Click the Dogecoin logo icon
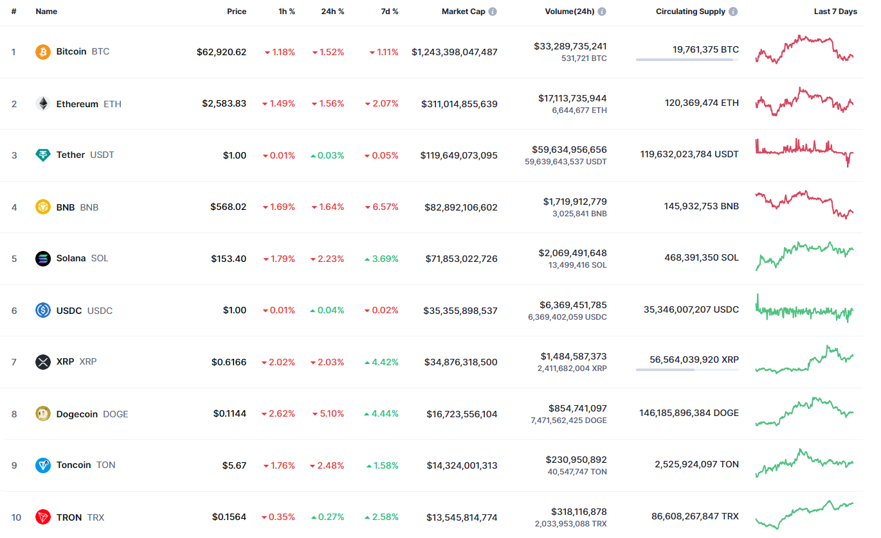This screenshot has height=538, width=881. point(43,413)
